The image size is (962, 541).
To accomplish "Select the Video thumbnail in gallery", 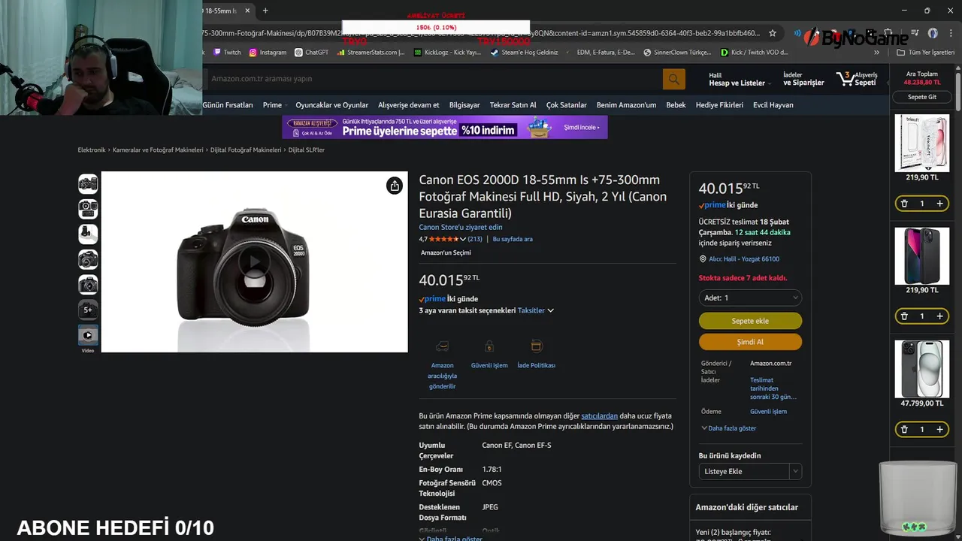I will click(x=88, y=335).
